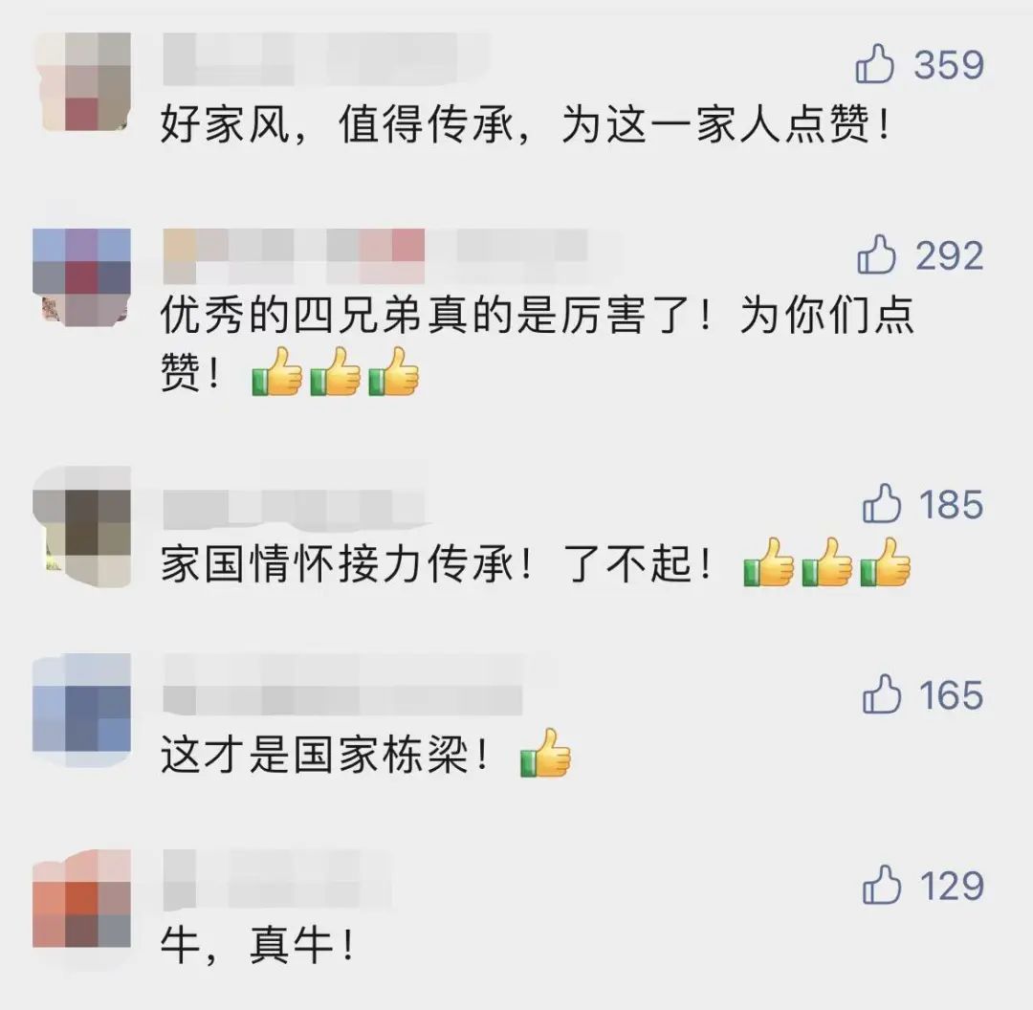This screenshot has width=1033, height=1010.
Task: Tap the comment text '优秀的四兄弟真的是厉害了！'
Action: pos(437,315)
